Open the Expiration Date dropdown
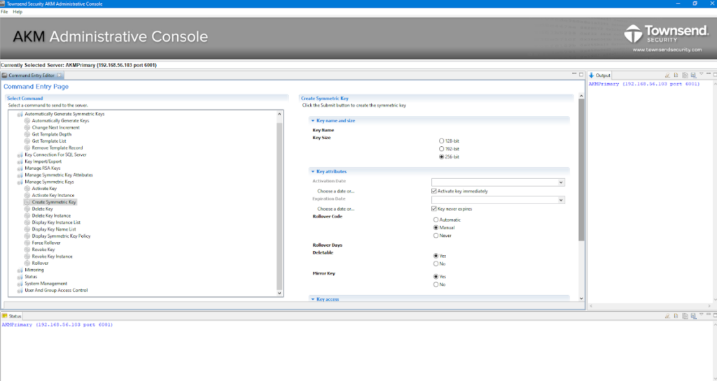Viewport: 717px width, 381px height. click(x=561, y=201)
